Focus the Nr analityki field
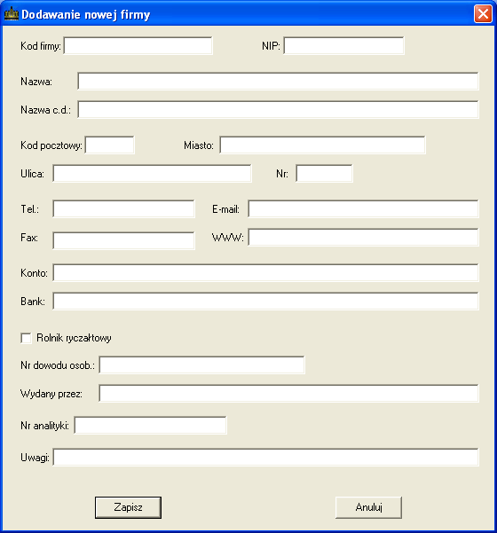Viewport: 497px width, 533px height. 150,425
